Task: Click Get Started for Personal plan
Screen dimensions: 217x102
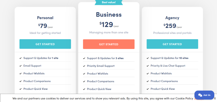Action: point(45,44)
